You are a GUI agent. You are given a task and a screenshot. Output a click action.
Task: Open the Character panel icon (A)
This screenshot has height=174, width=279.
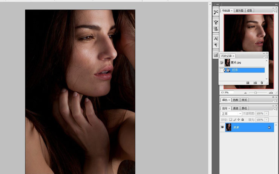coord(216,39)
